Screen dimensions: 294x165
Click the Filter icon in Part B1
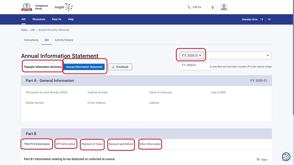tap(258, 160)
